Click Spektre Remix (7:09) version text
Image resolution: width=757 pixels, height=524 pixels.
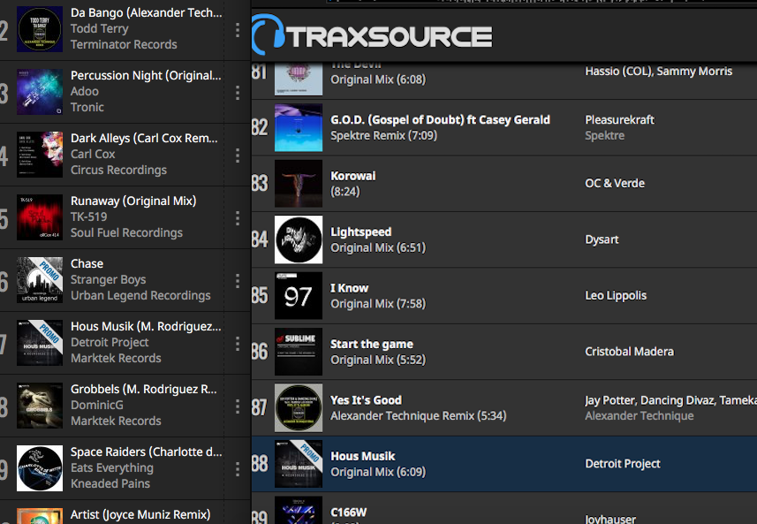click(383, 136)
